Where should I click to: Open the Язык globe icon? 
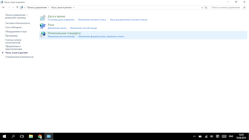(43, 26)
